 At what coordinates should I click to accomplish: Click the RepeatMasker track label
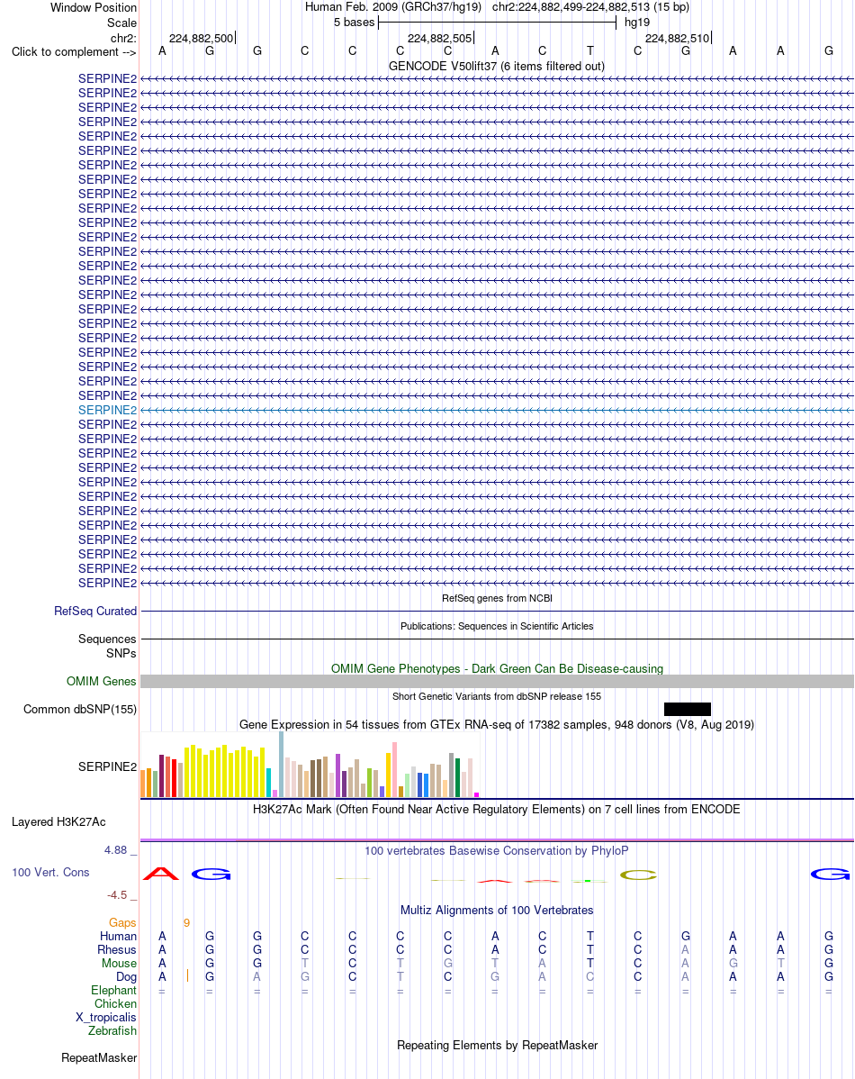point(99,1057)
